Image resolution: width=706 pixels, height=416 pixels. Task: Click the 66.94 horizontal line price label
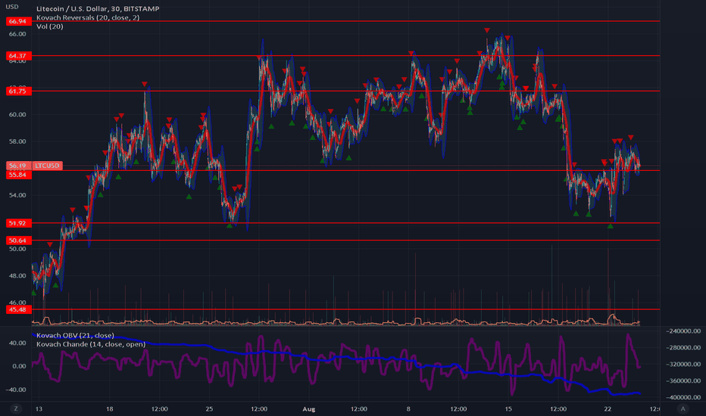pos(19,21)
